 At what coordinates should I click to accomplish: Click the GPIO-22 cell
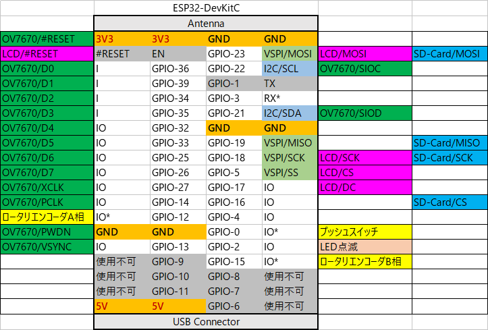[234, 68]
